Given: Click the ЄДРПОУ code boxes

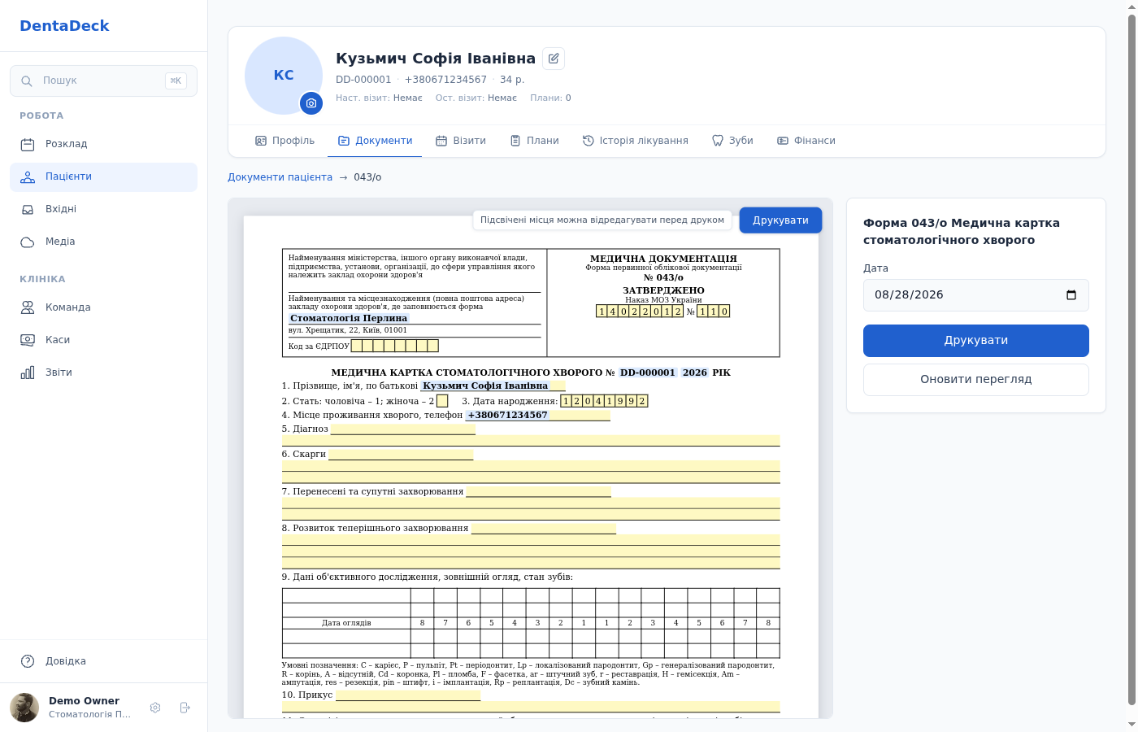Looking at the screenshot, I should pyautogui.click(x=395, y=346).
